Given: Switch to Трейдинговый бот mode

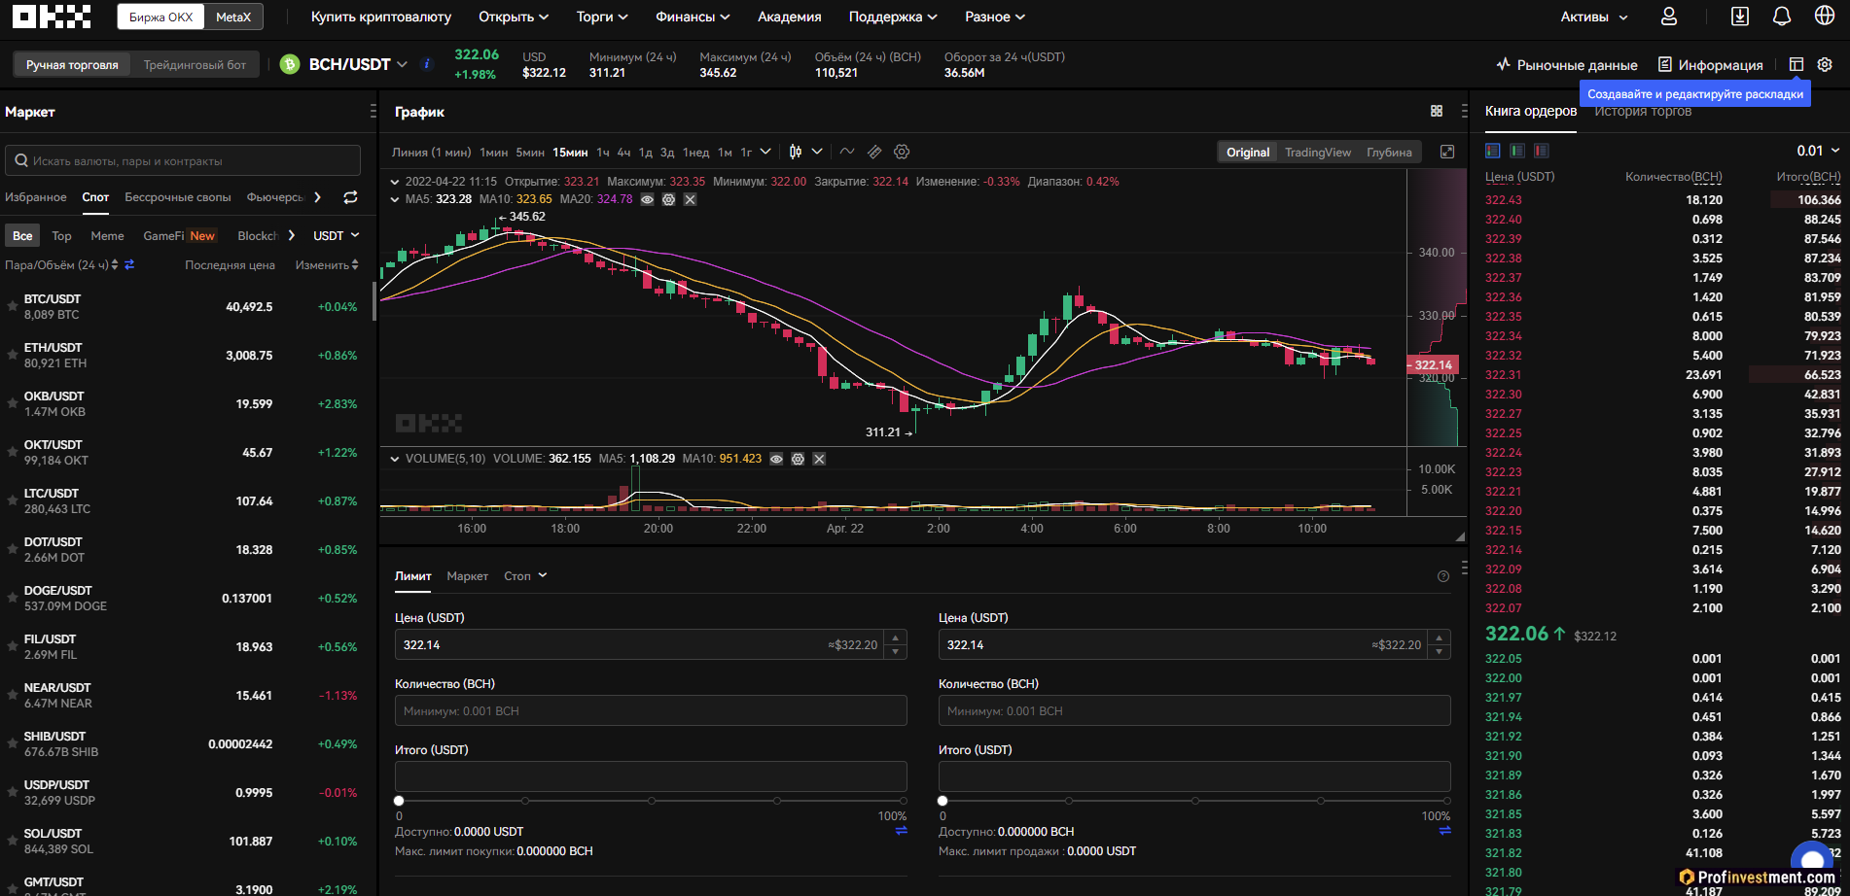Looking at the screenshot, I should (195, 65).
